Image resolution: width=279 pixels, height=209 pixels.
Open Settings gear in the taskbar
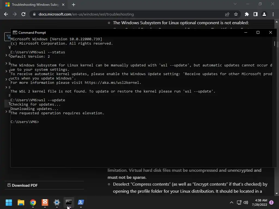pos(57,202)
